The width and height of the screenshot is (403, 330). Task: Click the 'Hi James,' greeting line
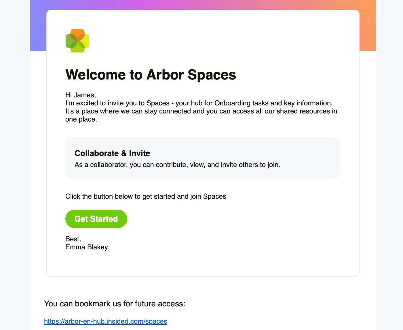[81, 95]
